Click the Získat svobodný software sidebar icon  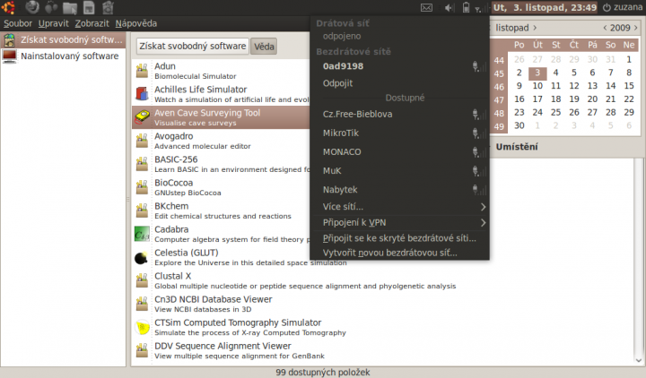[10, 40]
